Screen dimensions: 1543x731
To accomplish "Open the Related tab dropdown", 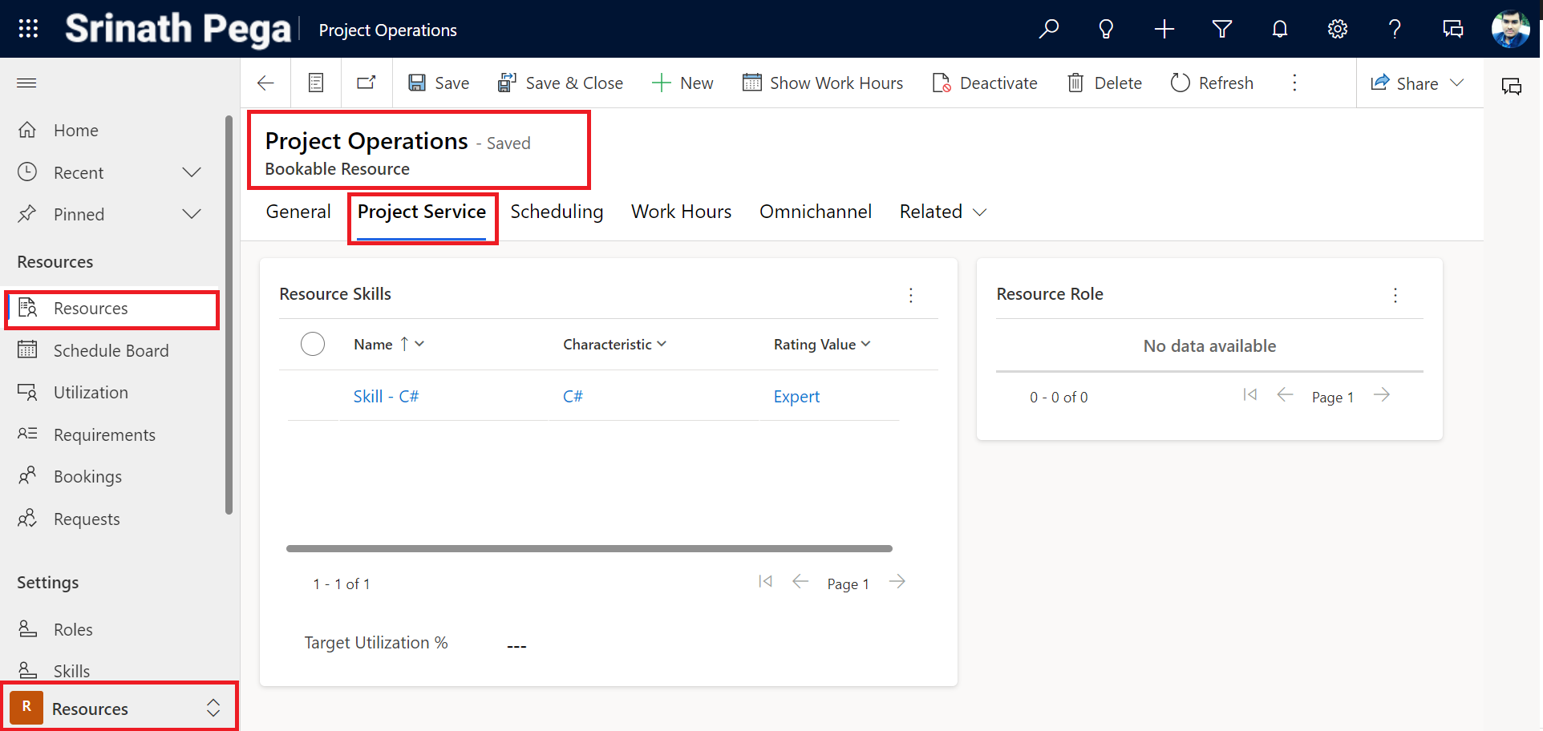I will click(x=942, y=212).
